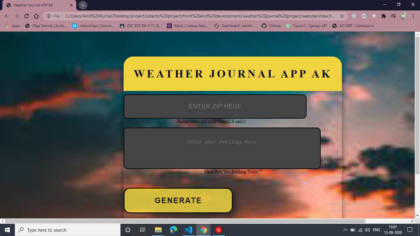Show hidden system tray icons
420x236 pixels.
click(345, 230)
